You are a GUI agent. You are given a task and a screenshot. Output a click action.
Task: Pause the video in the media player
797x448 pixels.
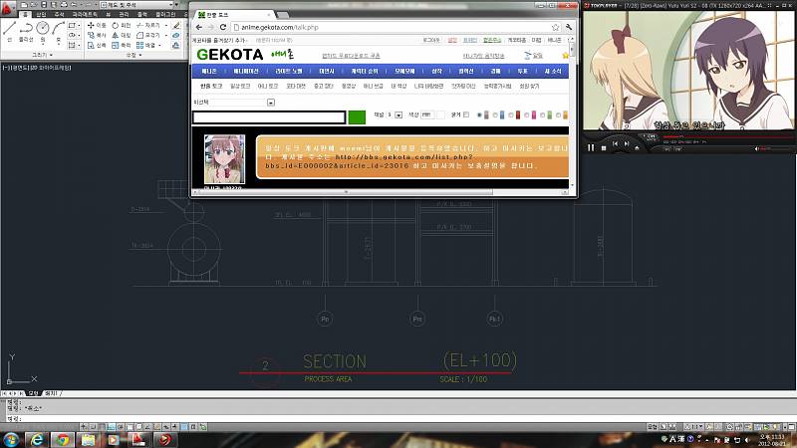(x=591, y=147)
